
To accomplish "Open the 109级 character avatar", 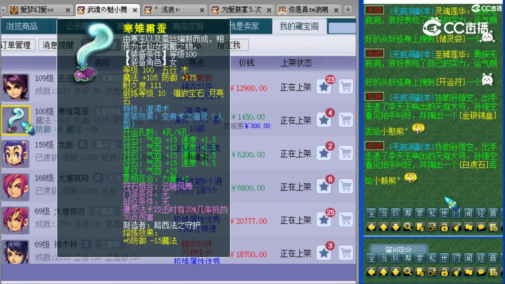I will [x=16, y=87].
